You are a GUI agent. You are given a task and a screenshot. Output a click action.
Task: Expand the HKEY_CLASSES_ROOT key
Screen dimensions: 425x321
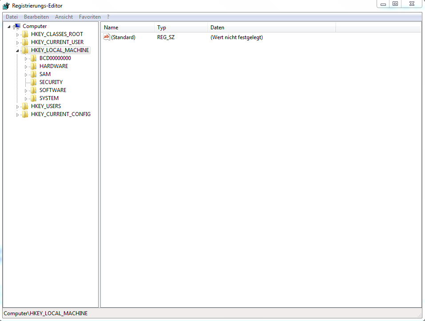18,34
